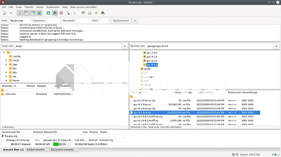
Task: Open the Remote site path dropdown
Action: click(276, 46)
